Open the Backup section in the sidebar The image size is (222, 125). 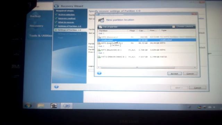pos(35,16)
